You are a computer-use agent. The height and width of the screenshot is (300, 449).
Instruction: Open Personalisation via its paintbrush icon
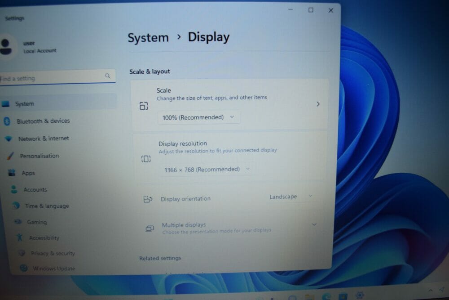coord(10,156)
